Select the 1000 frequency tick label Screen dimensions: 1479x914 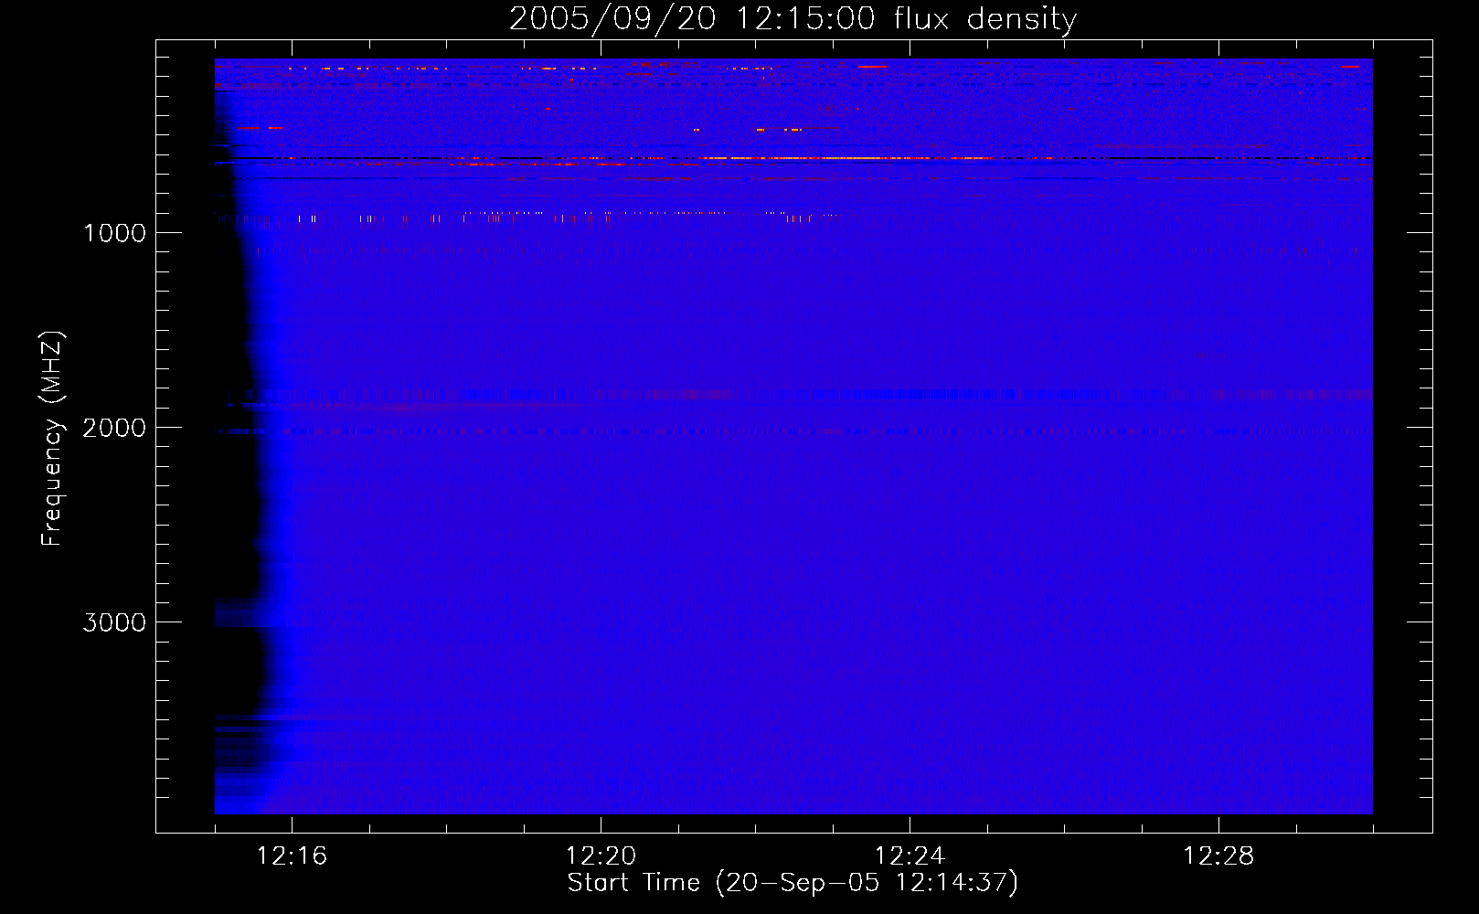(114, 233)
